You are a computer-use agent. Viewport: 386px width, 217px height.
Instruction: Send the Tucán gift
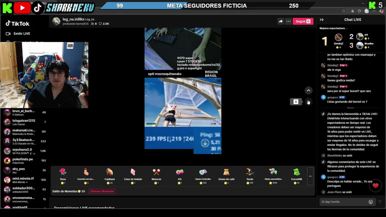coord(250,176)
